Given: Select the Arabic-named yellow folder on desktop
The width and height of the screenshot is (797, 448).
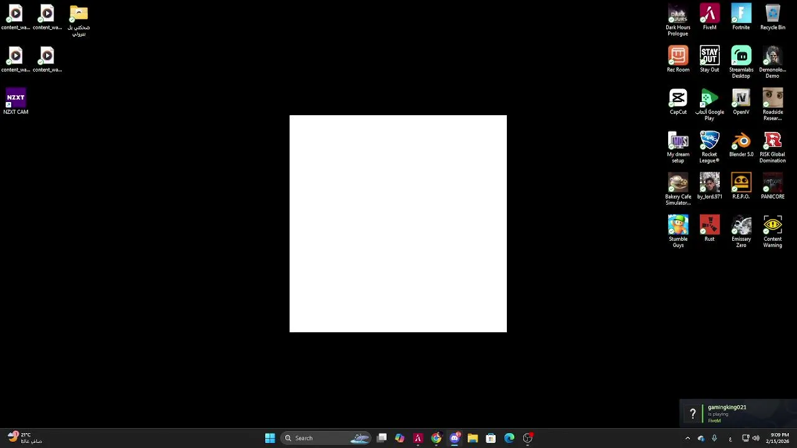Looking at the screenshot, I should tap(78, 20).
